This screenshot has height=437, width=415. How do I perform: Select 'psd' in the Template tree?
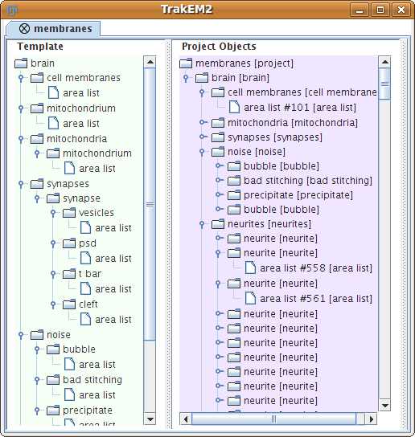click(x=88, y=243)
